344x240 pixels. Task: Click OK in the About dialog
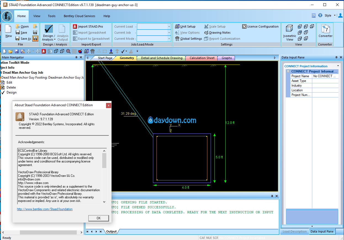coord(99,218)
